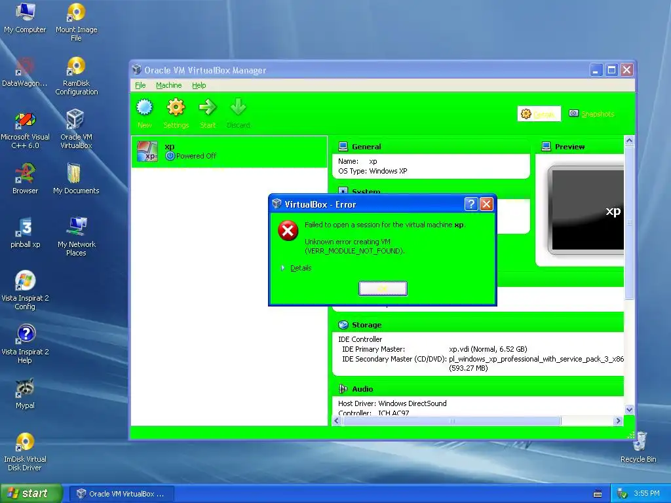This screenshot has height=503, width=671.
Task: Click the red error X icon
Action: (288, 231)
